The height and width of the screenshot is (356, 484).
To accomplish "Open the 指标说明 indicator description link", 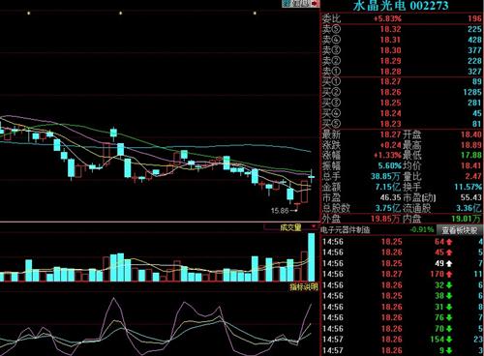I will [x=304, y=286].
